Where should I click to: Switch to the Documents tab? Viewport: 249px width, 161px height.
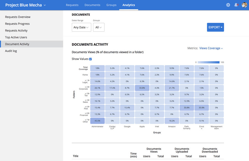92,5
